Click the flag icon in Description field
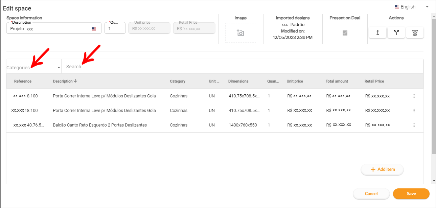The image size is (436, 208). [94, 29]
